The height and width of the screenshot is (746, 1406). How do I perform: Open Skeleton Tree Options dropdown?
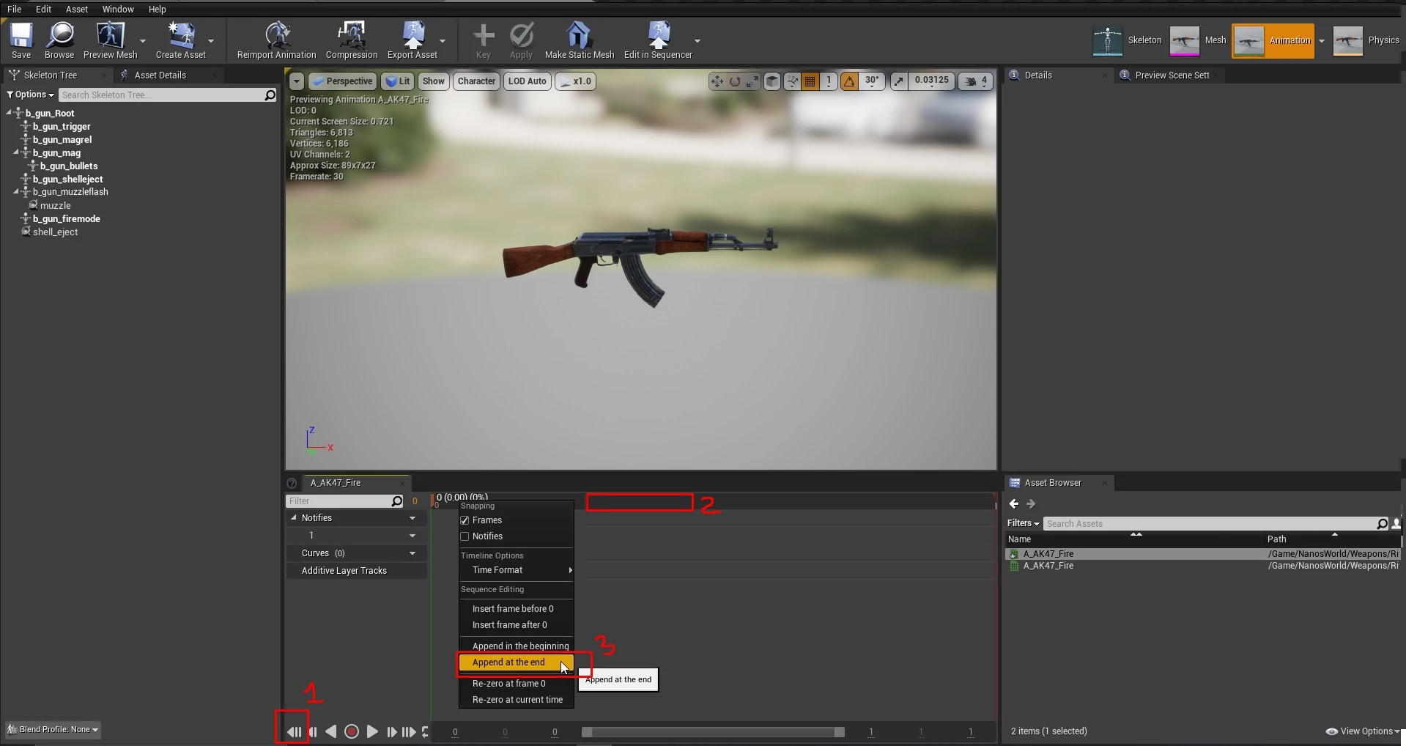pos(31,95)
